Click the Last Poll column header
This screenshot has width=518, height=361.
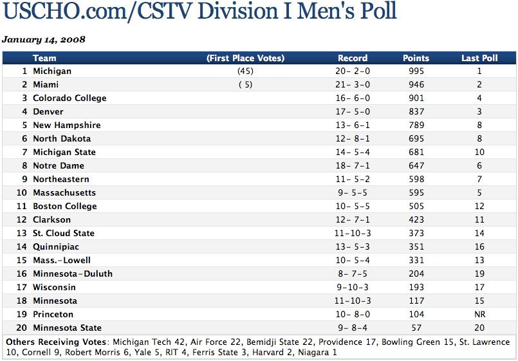479,58
